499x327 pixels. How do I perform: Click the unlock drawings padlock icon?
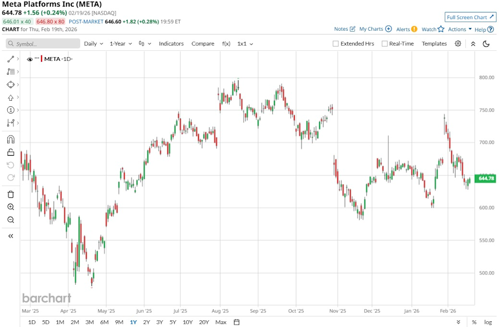coord(10,152)
